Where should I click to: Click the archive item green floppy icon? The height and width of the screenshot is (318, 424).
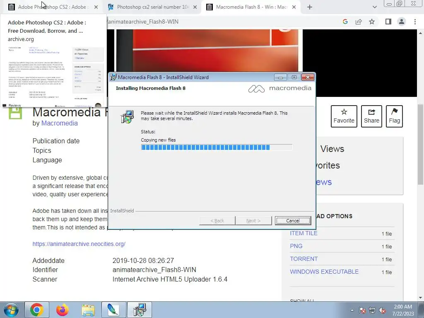click(x=15, y=113)
